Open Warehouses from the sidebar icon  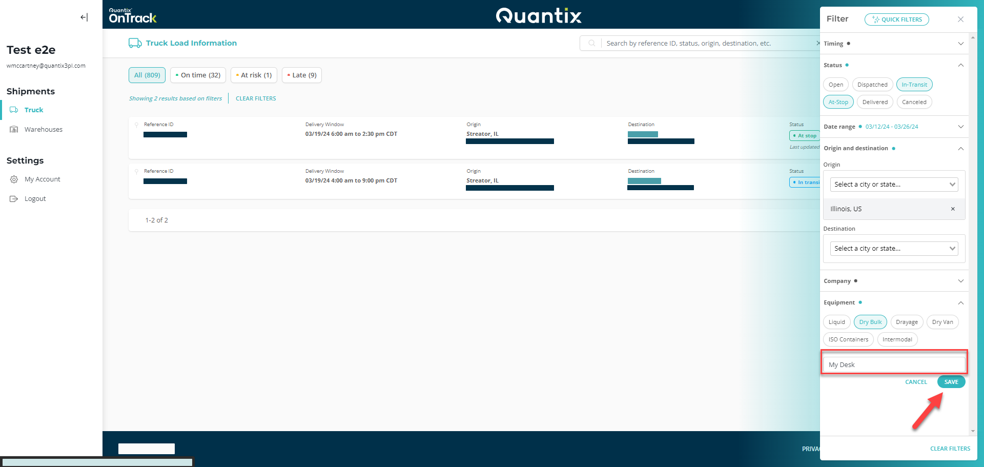pos(14,130)
